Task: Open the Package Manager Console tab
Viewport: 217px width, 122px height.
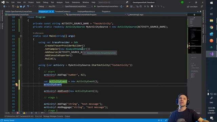Action: pos(53,116)
